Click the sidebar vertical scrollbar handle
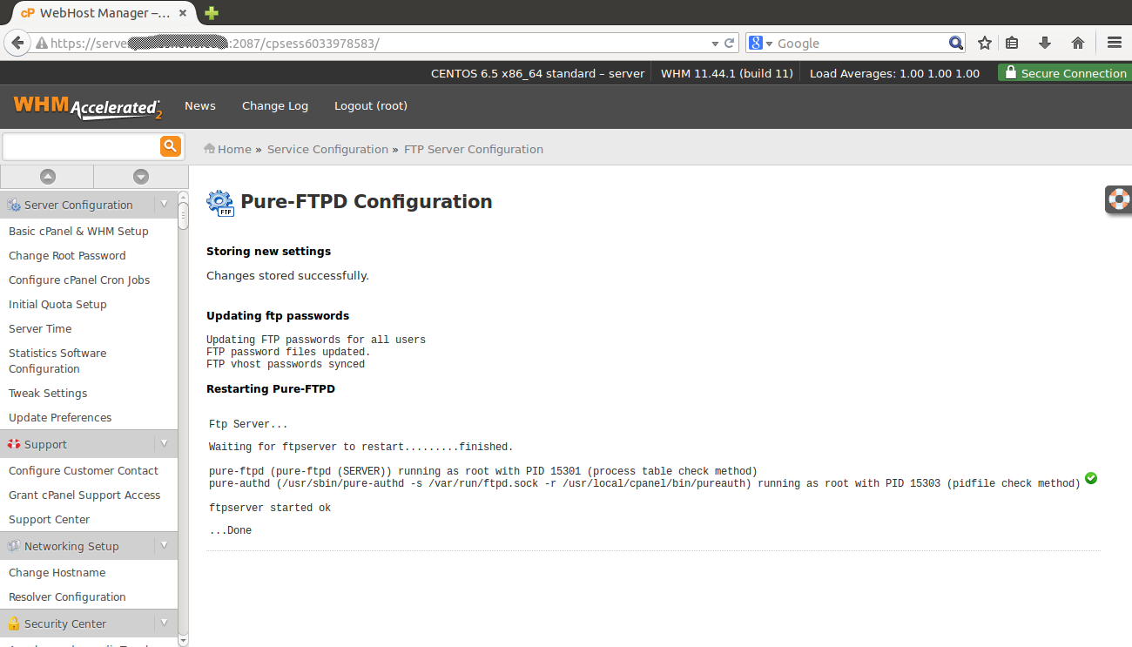1132x647 pixels. [x=183, y=215]
